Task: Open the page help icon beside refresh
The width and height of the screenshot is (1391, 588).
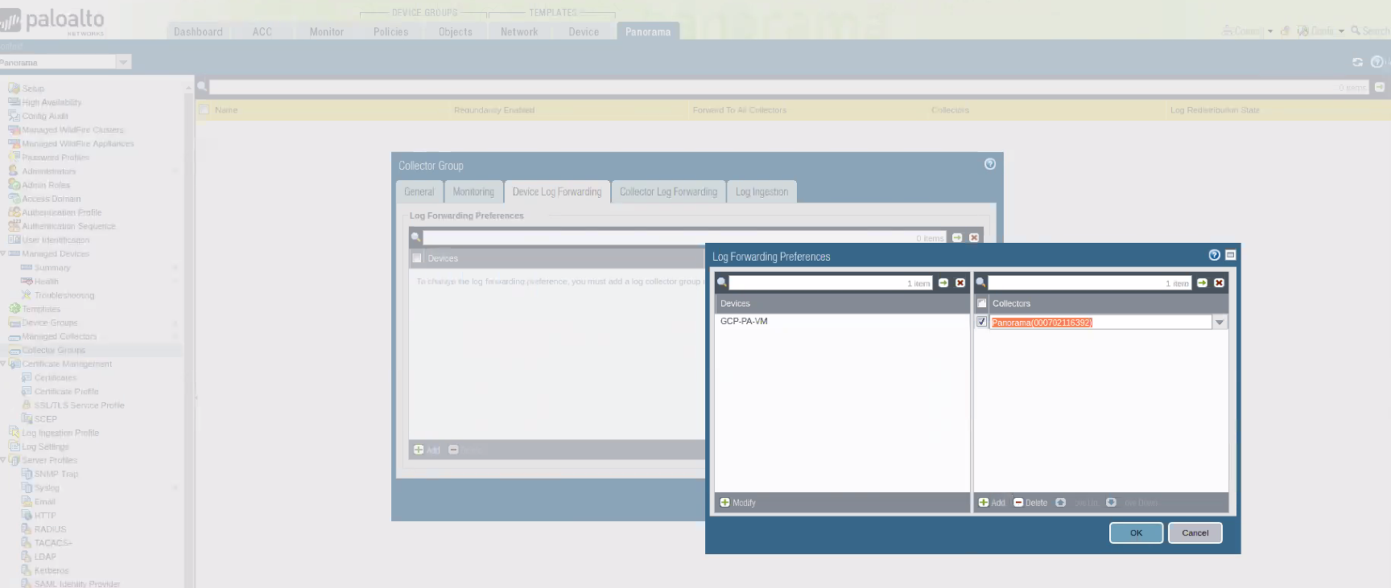Action: (x=1377, y=62)
